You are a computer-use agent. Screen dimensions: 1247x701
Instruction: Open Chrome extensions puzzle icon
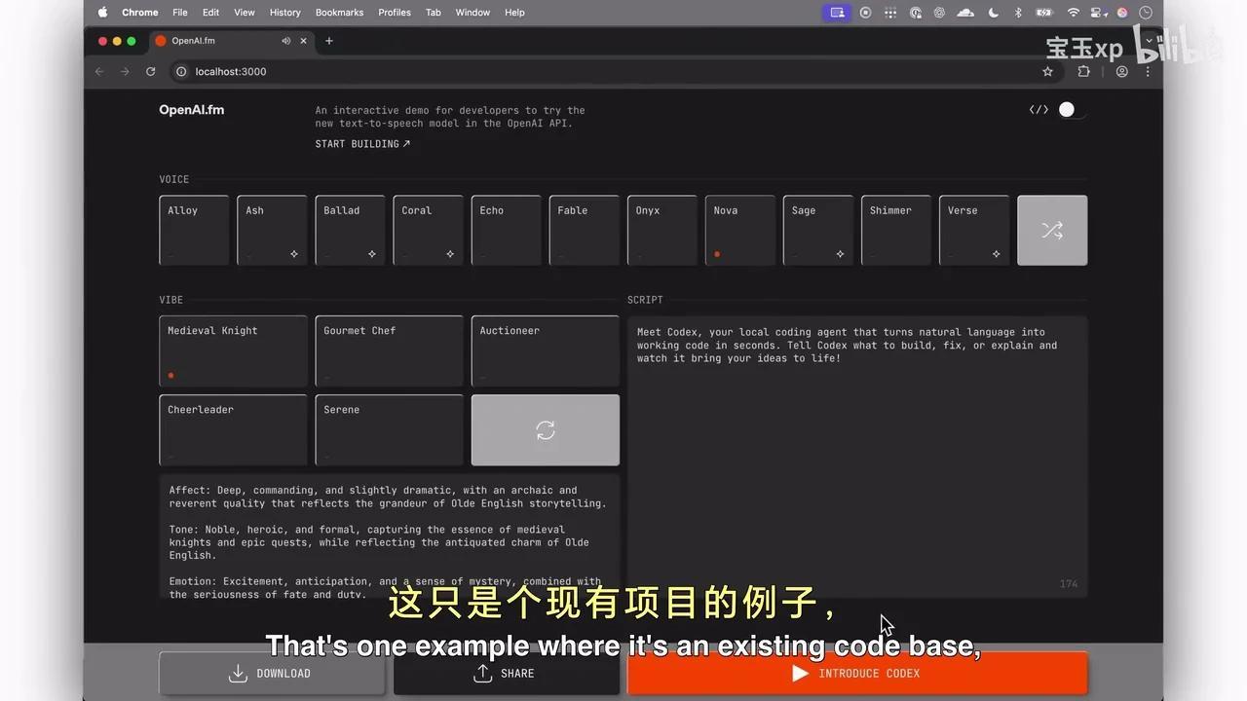1083,71
